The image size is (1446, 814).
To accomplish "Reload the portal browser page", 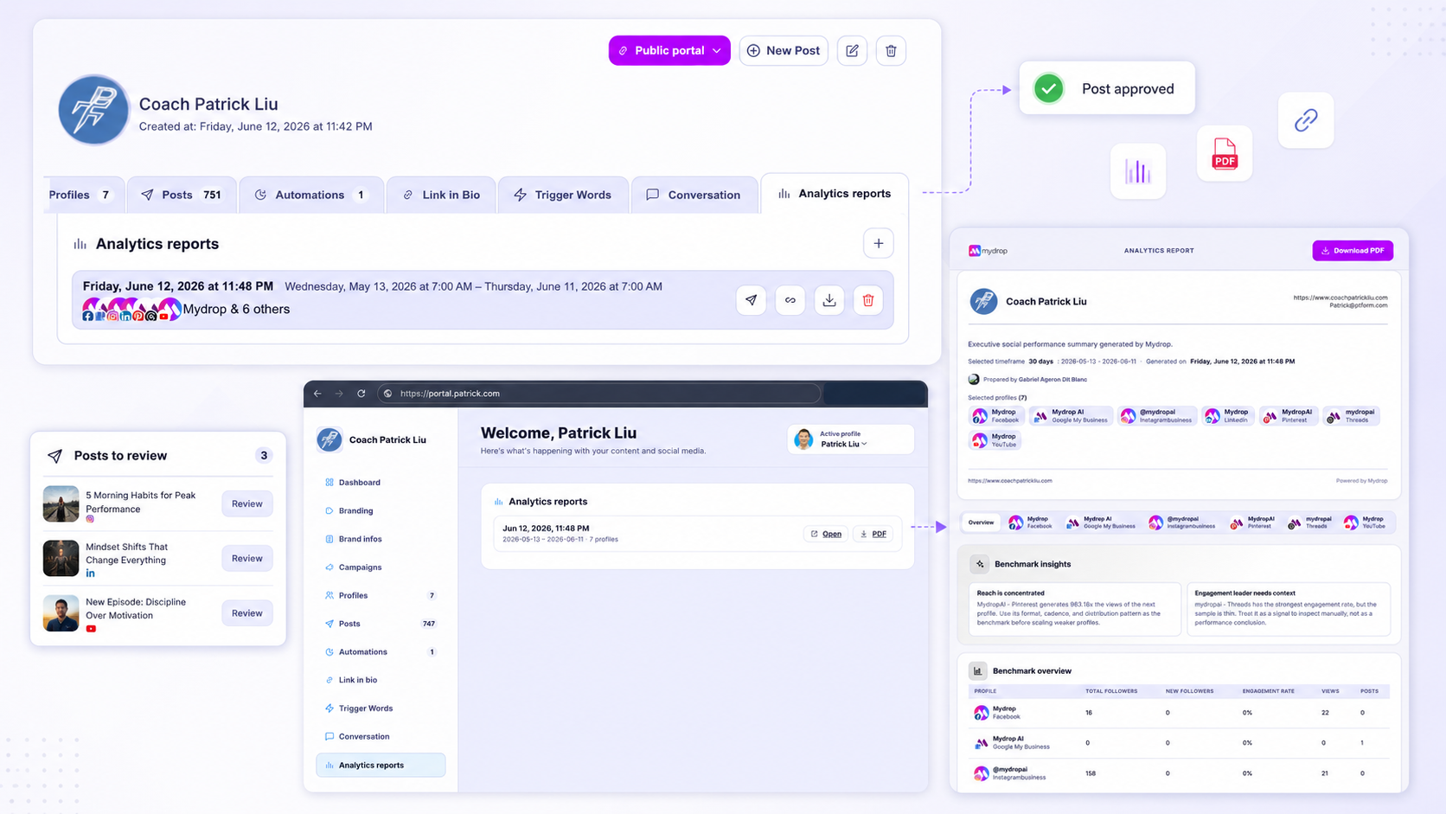I will click(361, 394).
